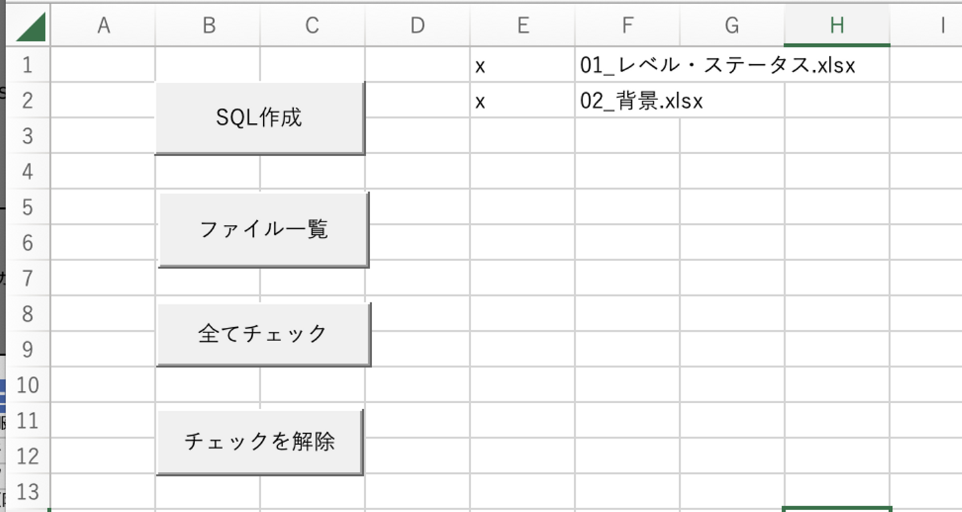This screenshot has height=512, width=962.
Task: Select column E header
Action: click(522, 26)
